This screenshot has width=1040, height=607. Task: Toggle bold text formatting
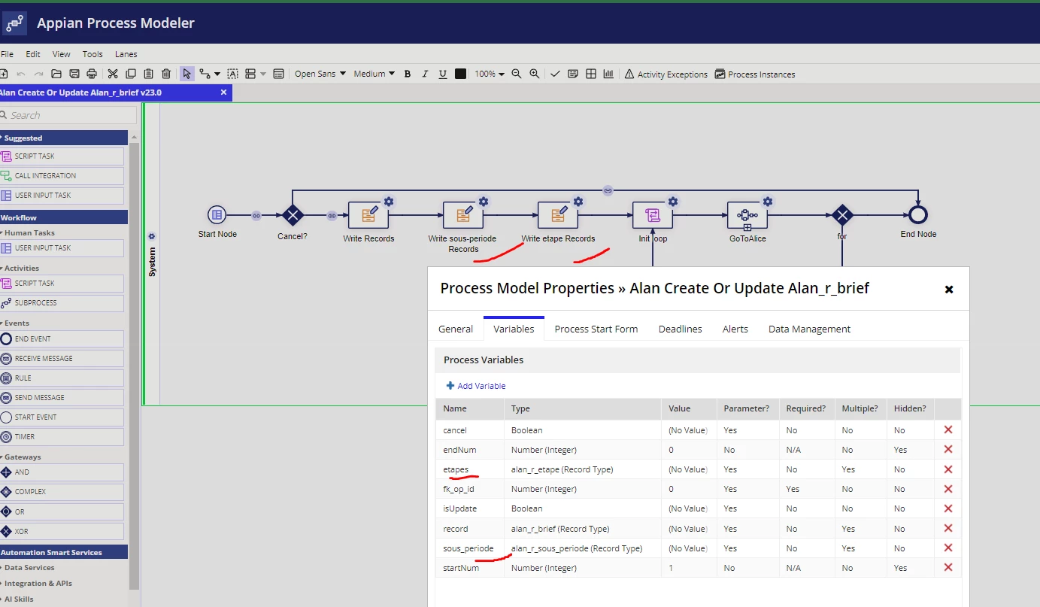click(408, 74)
